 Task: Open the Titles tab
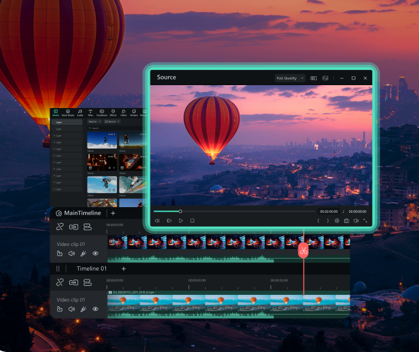pos(90,113)
